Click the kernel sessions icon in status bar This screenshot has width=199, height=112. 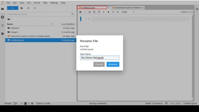click(x=32, y=103)
